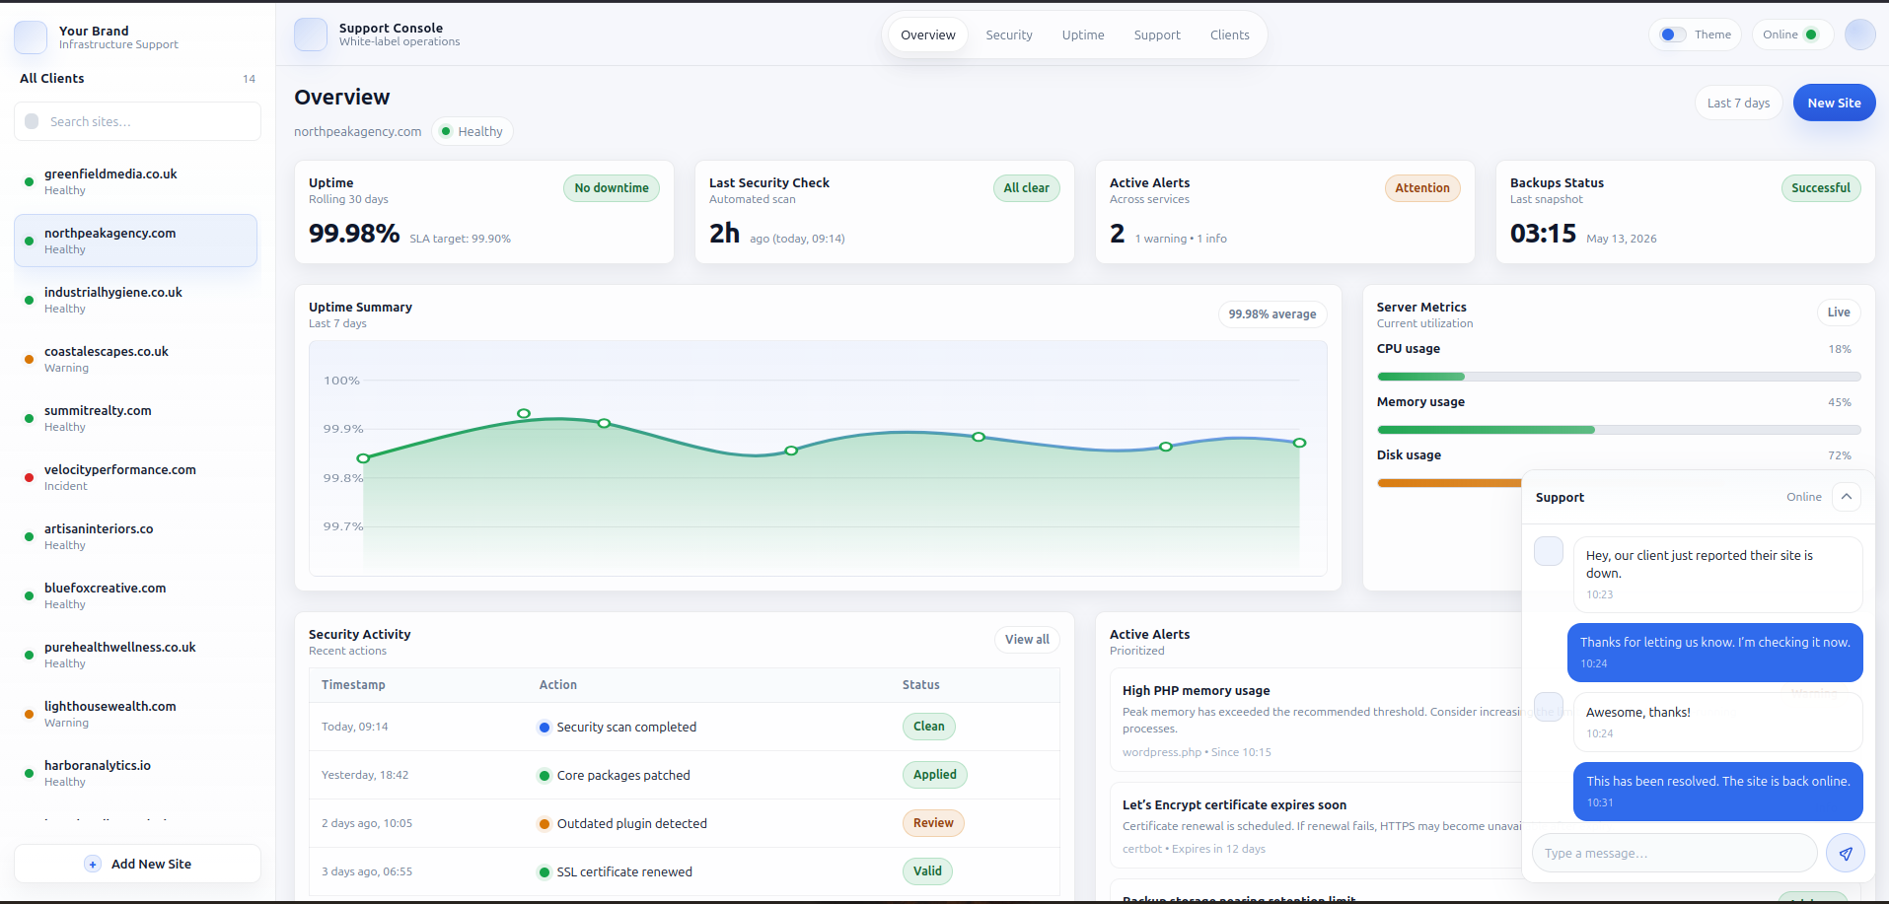Click the Support Console logo icon
Image resolution: width=1889 pixels, height=904 pixels.
coord(311,35)
